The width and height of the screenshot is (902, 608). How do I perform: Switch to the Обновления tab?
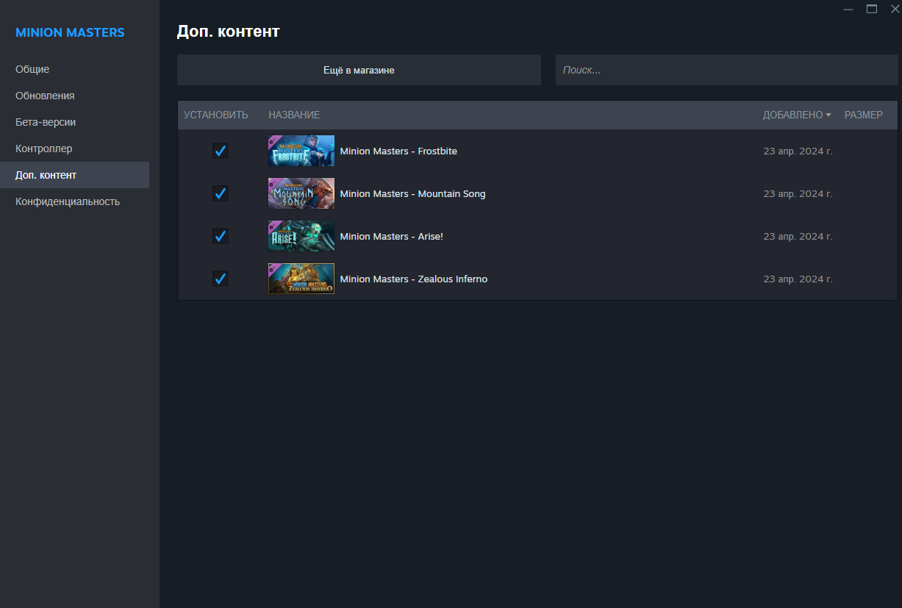[x=74, y=96]
